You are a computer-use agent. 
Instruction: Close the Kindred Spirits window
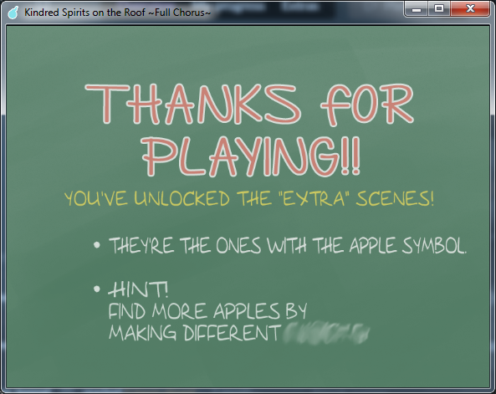click(x=470, y=9)
